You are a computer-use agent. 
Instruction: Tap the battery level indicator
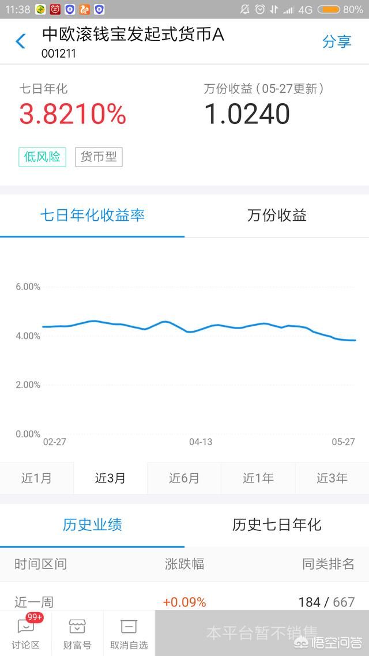click(x=330, y=8)
